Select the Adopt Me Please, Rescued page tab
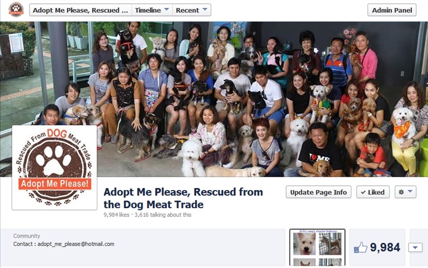Screen dimensions: 428x268 click(x=81, y=10)
